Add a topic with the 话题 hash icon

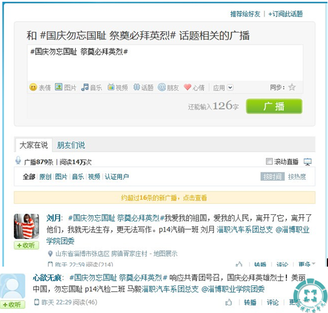point(136,87)
